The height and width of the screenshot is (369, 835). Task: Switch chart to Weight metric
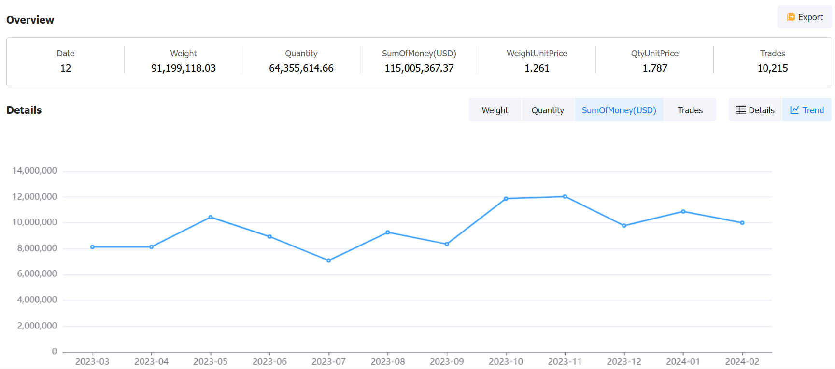point(495,110)
